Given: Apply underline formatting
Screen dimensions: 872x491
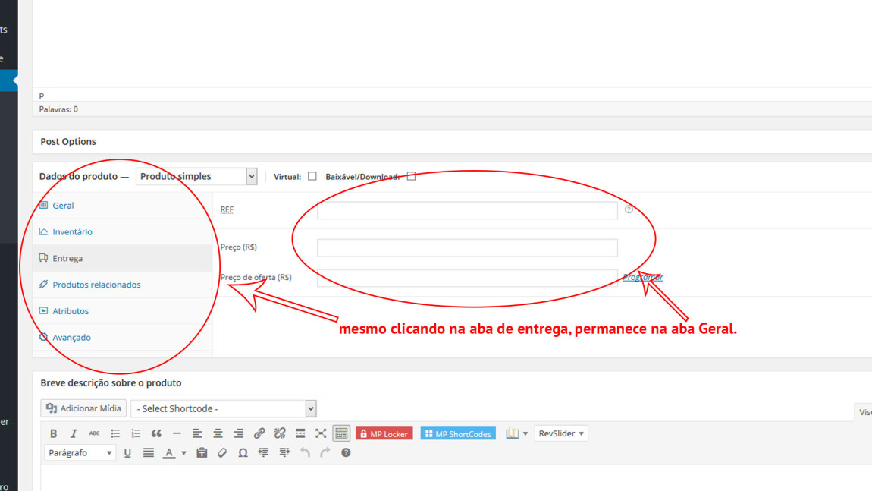Looking at the screenshot, I should (127, 453).
